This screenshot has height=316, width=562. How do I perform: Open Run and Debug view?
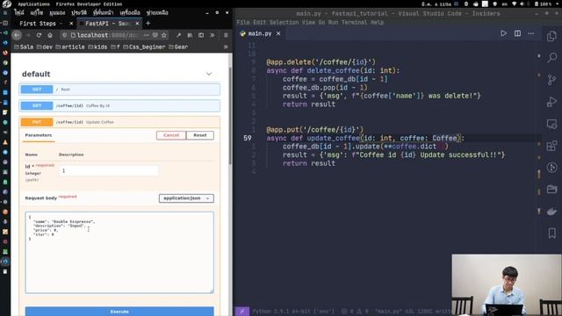click(x=551, y=102)
